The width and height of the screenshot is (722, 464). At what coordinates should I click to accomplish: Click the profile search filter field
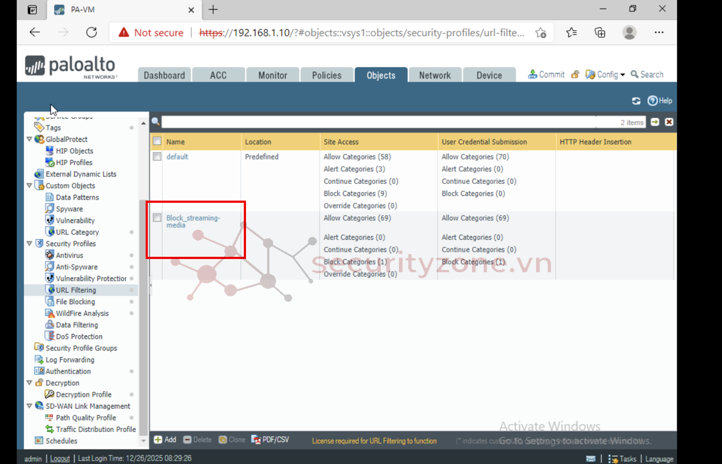pyautogui.click(x=386, y=122)
